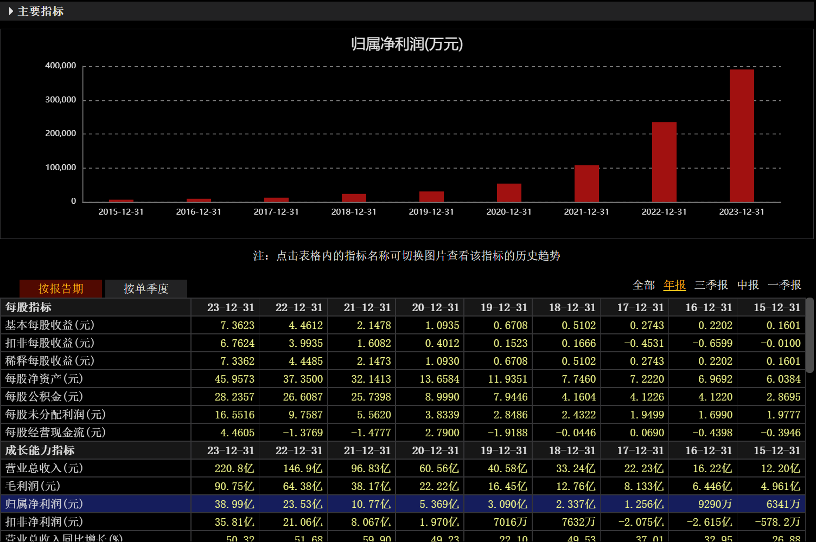Select the 三季报 report filter

711,285
